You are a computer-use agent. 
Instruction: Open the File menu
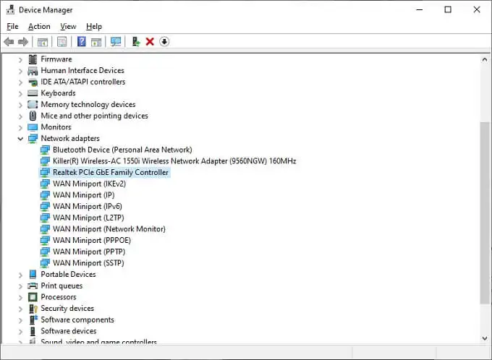point(12,26)
